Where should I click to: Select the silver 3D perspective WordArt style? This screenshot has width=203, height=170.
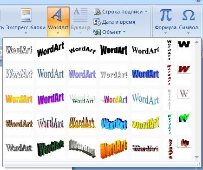pyautogui.click(x=82, y=149)
